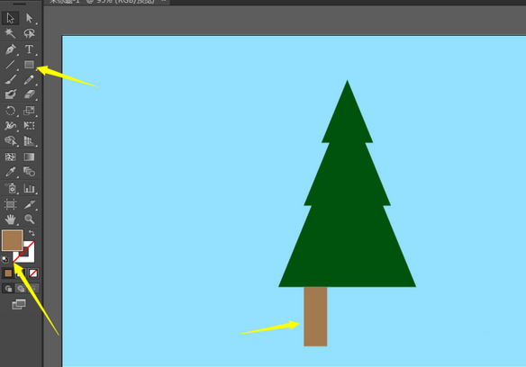The width and height of the screenshot is (526, 367).
Task: Pick the Mesh tool
Action: click(11, 157)
